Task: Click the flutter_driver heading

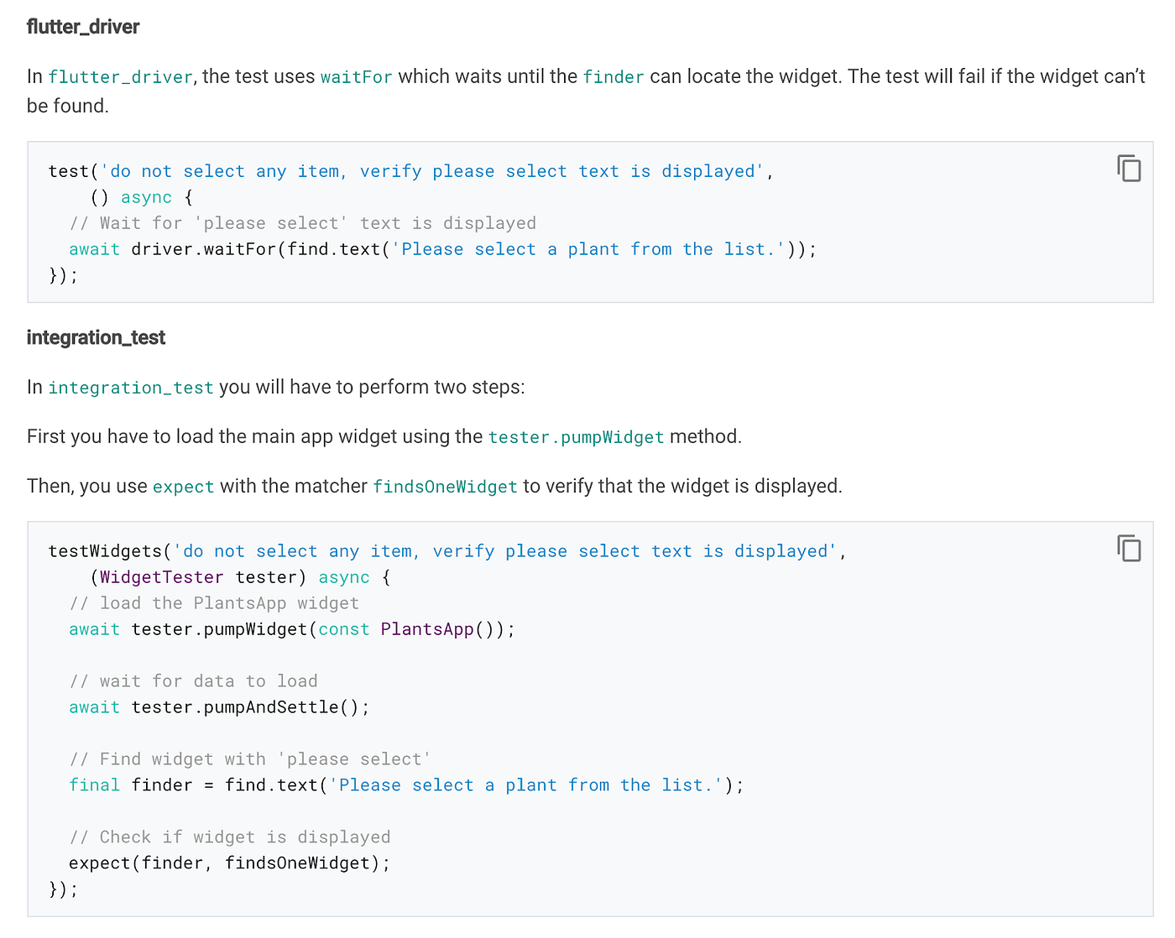Action: [83, 26]
